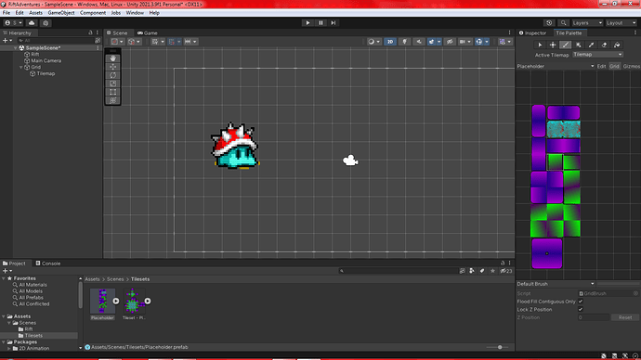Screen dimensions: 641x360
Task: Click the Reset button for Z Position
Action: click(x=624, y=317)
